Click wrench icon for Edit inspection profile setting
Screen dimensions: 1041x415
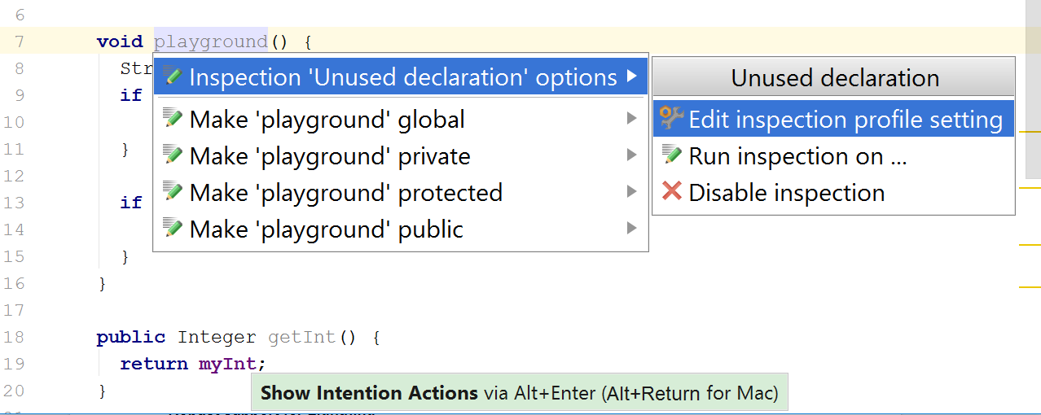(671, 119)
